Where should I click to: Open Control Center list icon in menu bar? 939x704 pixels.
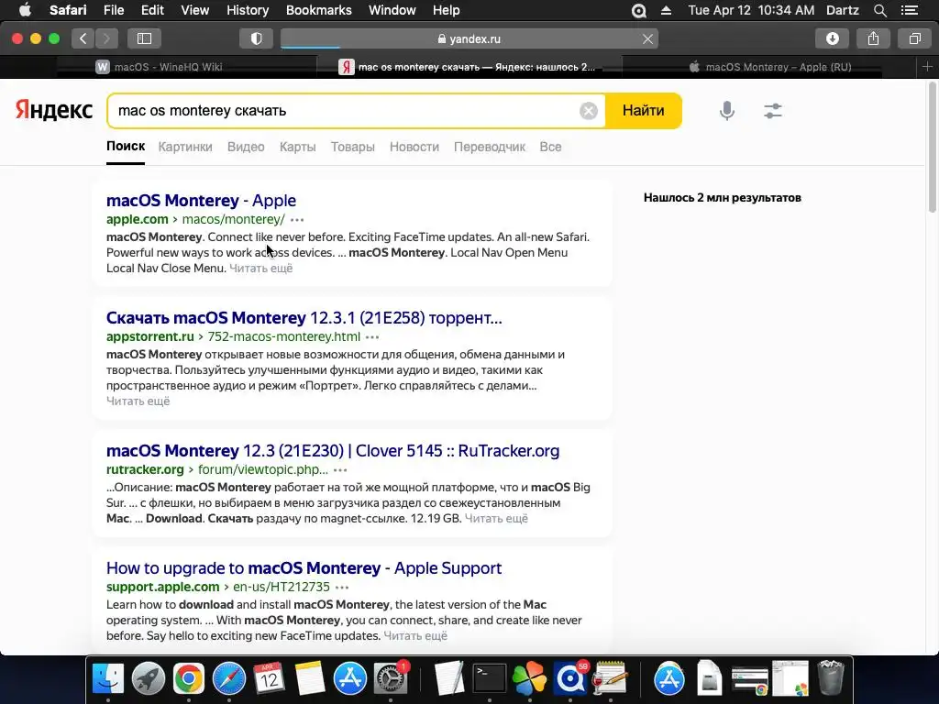(x=910, y=10)
